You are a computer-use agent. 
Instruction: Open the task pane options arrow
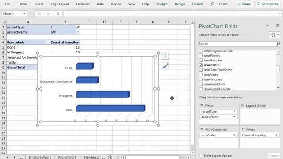267,26
